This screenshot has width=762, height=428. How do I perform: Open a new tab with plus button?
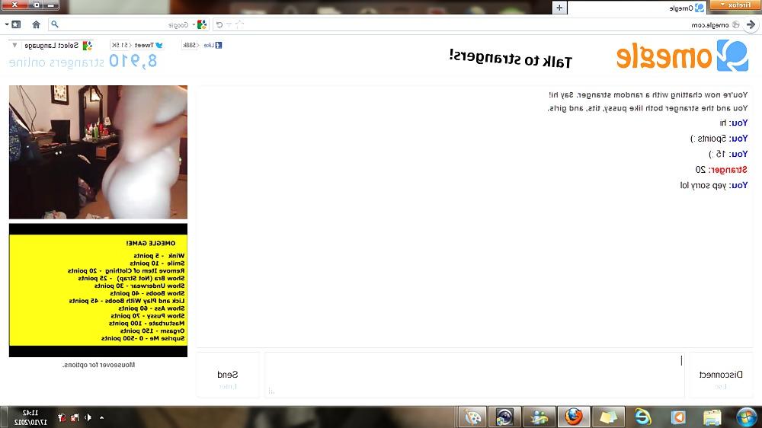coord(559,8)
